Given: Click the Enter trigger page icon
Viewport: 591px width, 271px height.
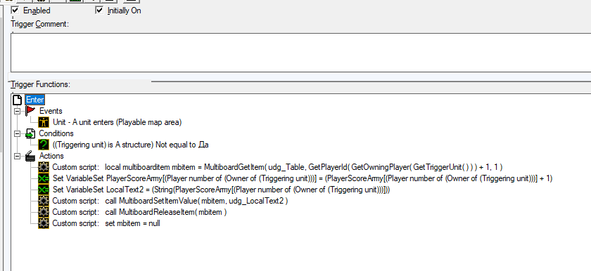Looking at the screenshot, I should (x=18, y=100).
